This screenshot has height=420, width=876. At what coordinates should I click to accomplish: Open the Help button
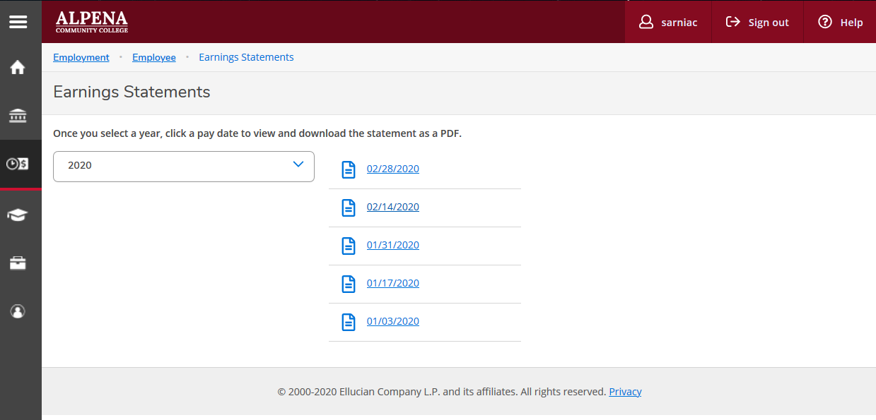[840, 22]
